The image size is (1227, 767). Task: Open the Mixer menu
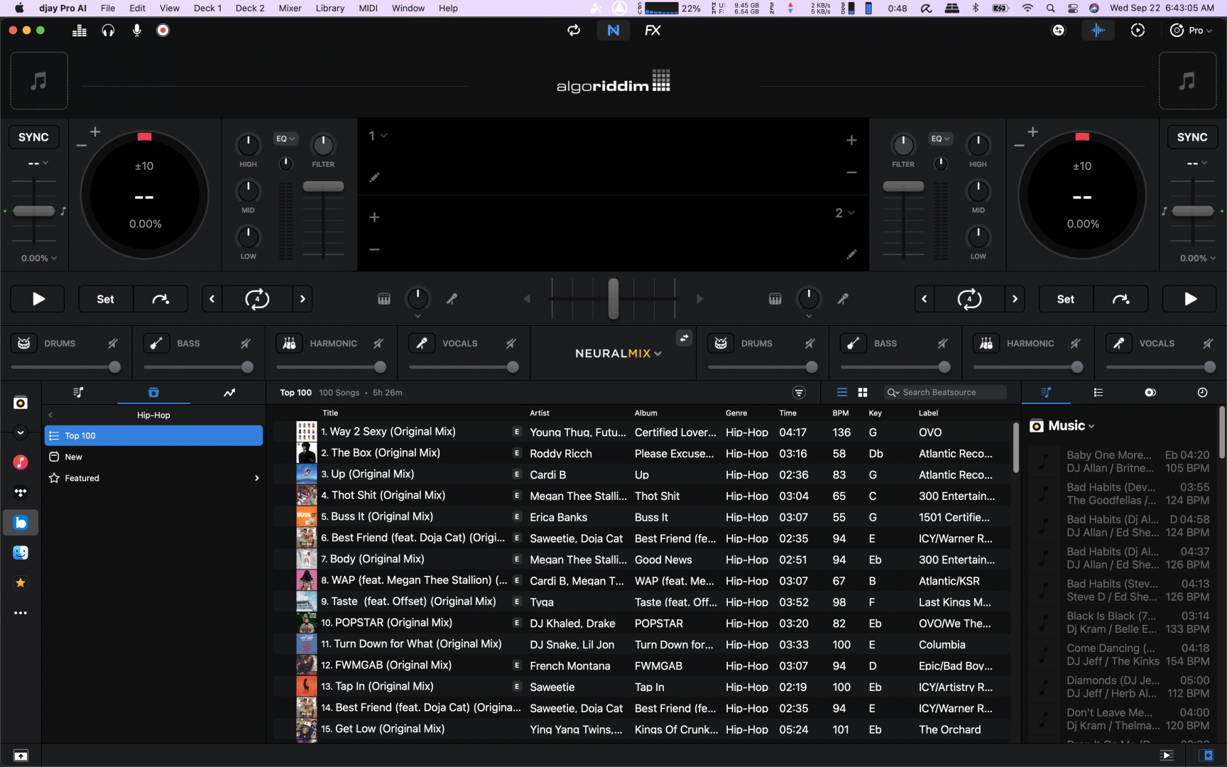click(x=290, y=8)
